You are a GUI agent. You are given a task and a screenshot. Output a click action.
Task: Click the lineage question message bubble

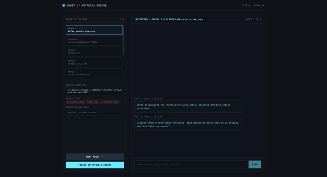pyautogui.click(x=188, y=124)
